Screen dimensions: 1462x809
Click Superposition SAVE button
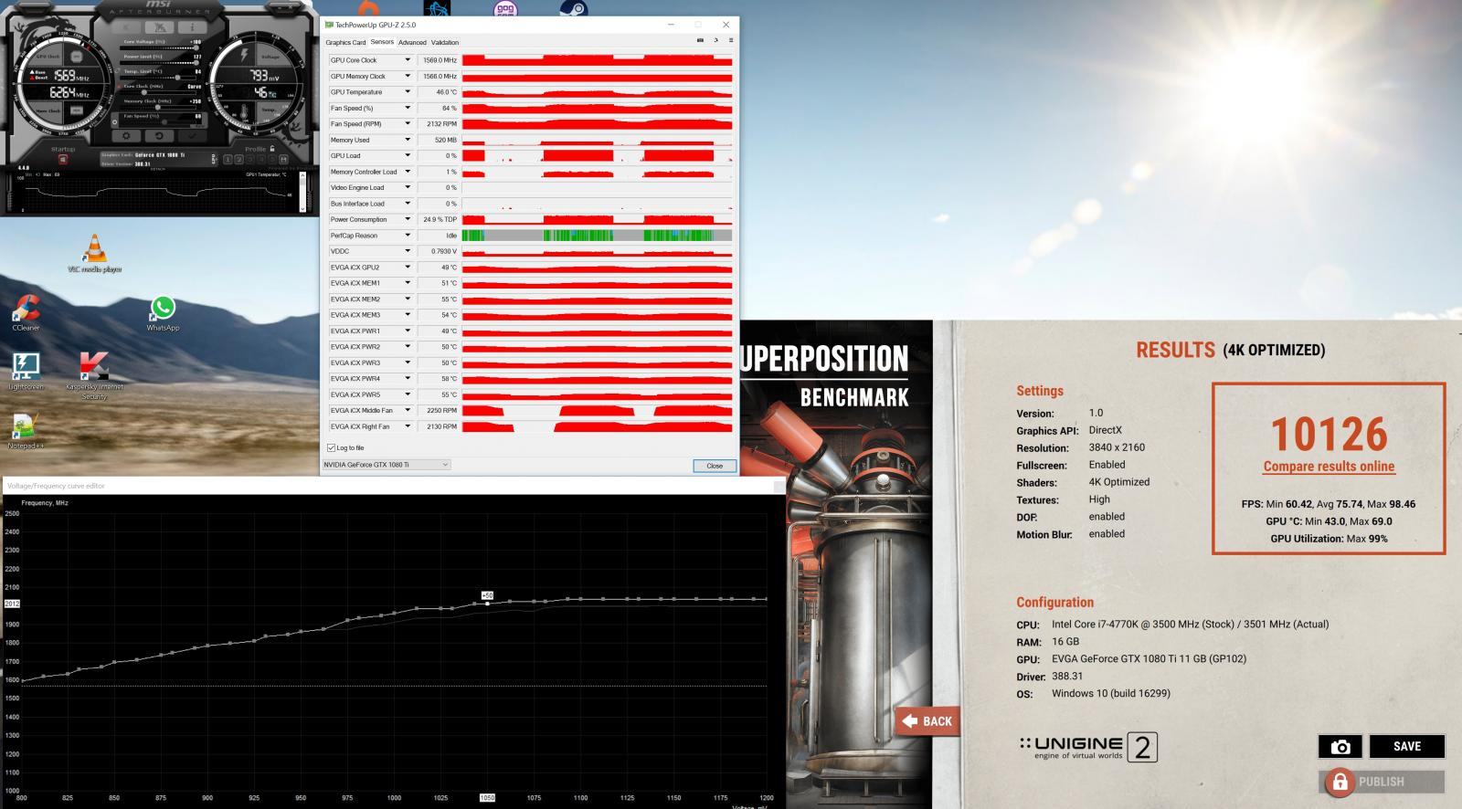(x=1406, y=746)
